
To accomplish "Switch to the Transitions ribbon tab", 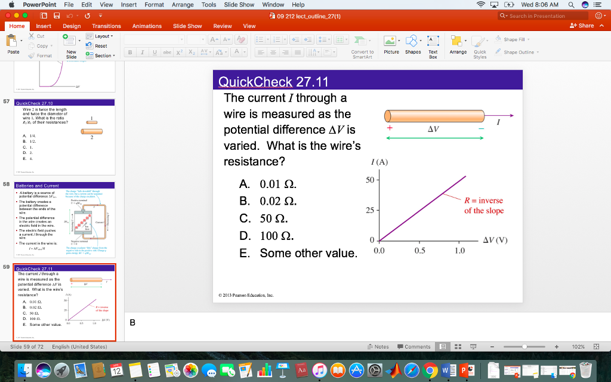I will (x=106, y=26).
